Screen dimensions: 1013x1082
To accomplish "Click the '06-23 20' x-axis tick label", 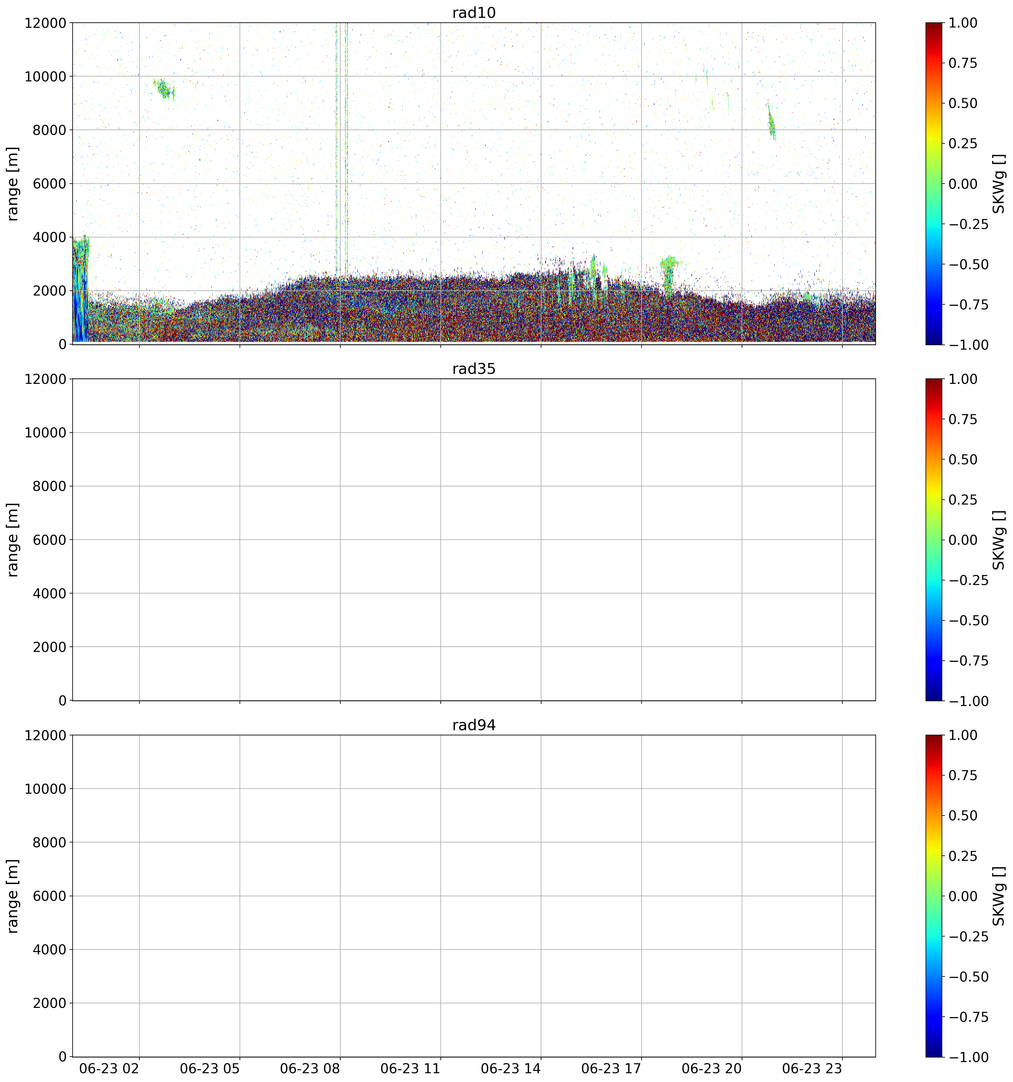I will tap(711, 1068).
